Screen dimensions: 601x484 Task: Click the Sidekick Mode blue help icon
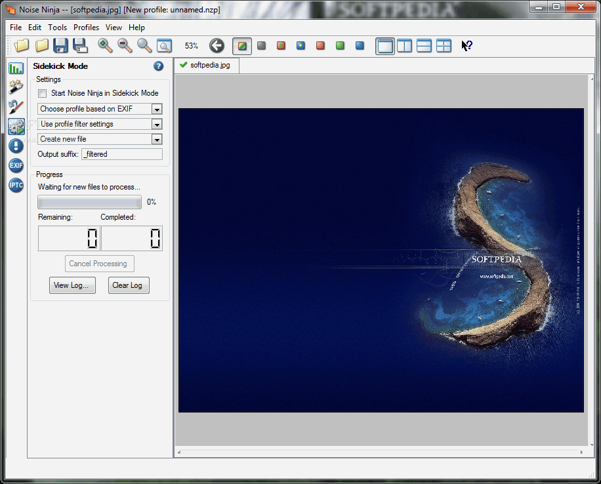click(x=158, y=66)
